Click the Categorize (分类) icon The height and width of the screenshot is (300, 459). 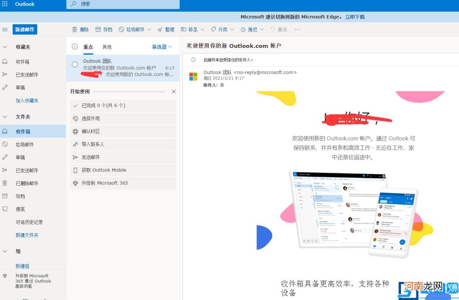pos(213,29)
